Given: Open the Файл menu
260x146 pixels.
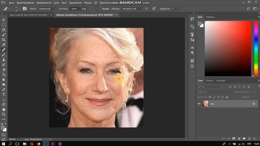Looking at the screenshot, I should point(11,3).
